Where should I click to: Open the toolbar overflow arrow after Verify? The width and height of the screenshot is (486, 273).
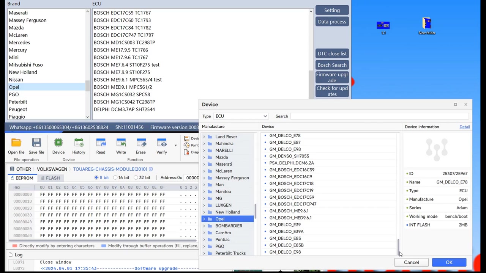pyautogui.click(x=175, y=145)
